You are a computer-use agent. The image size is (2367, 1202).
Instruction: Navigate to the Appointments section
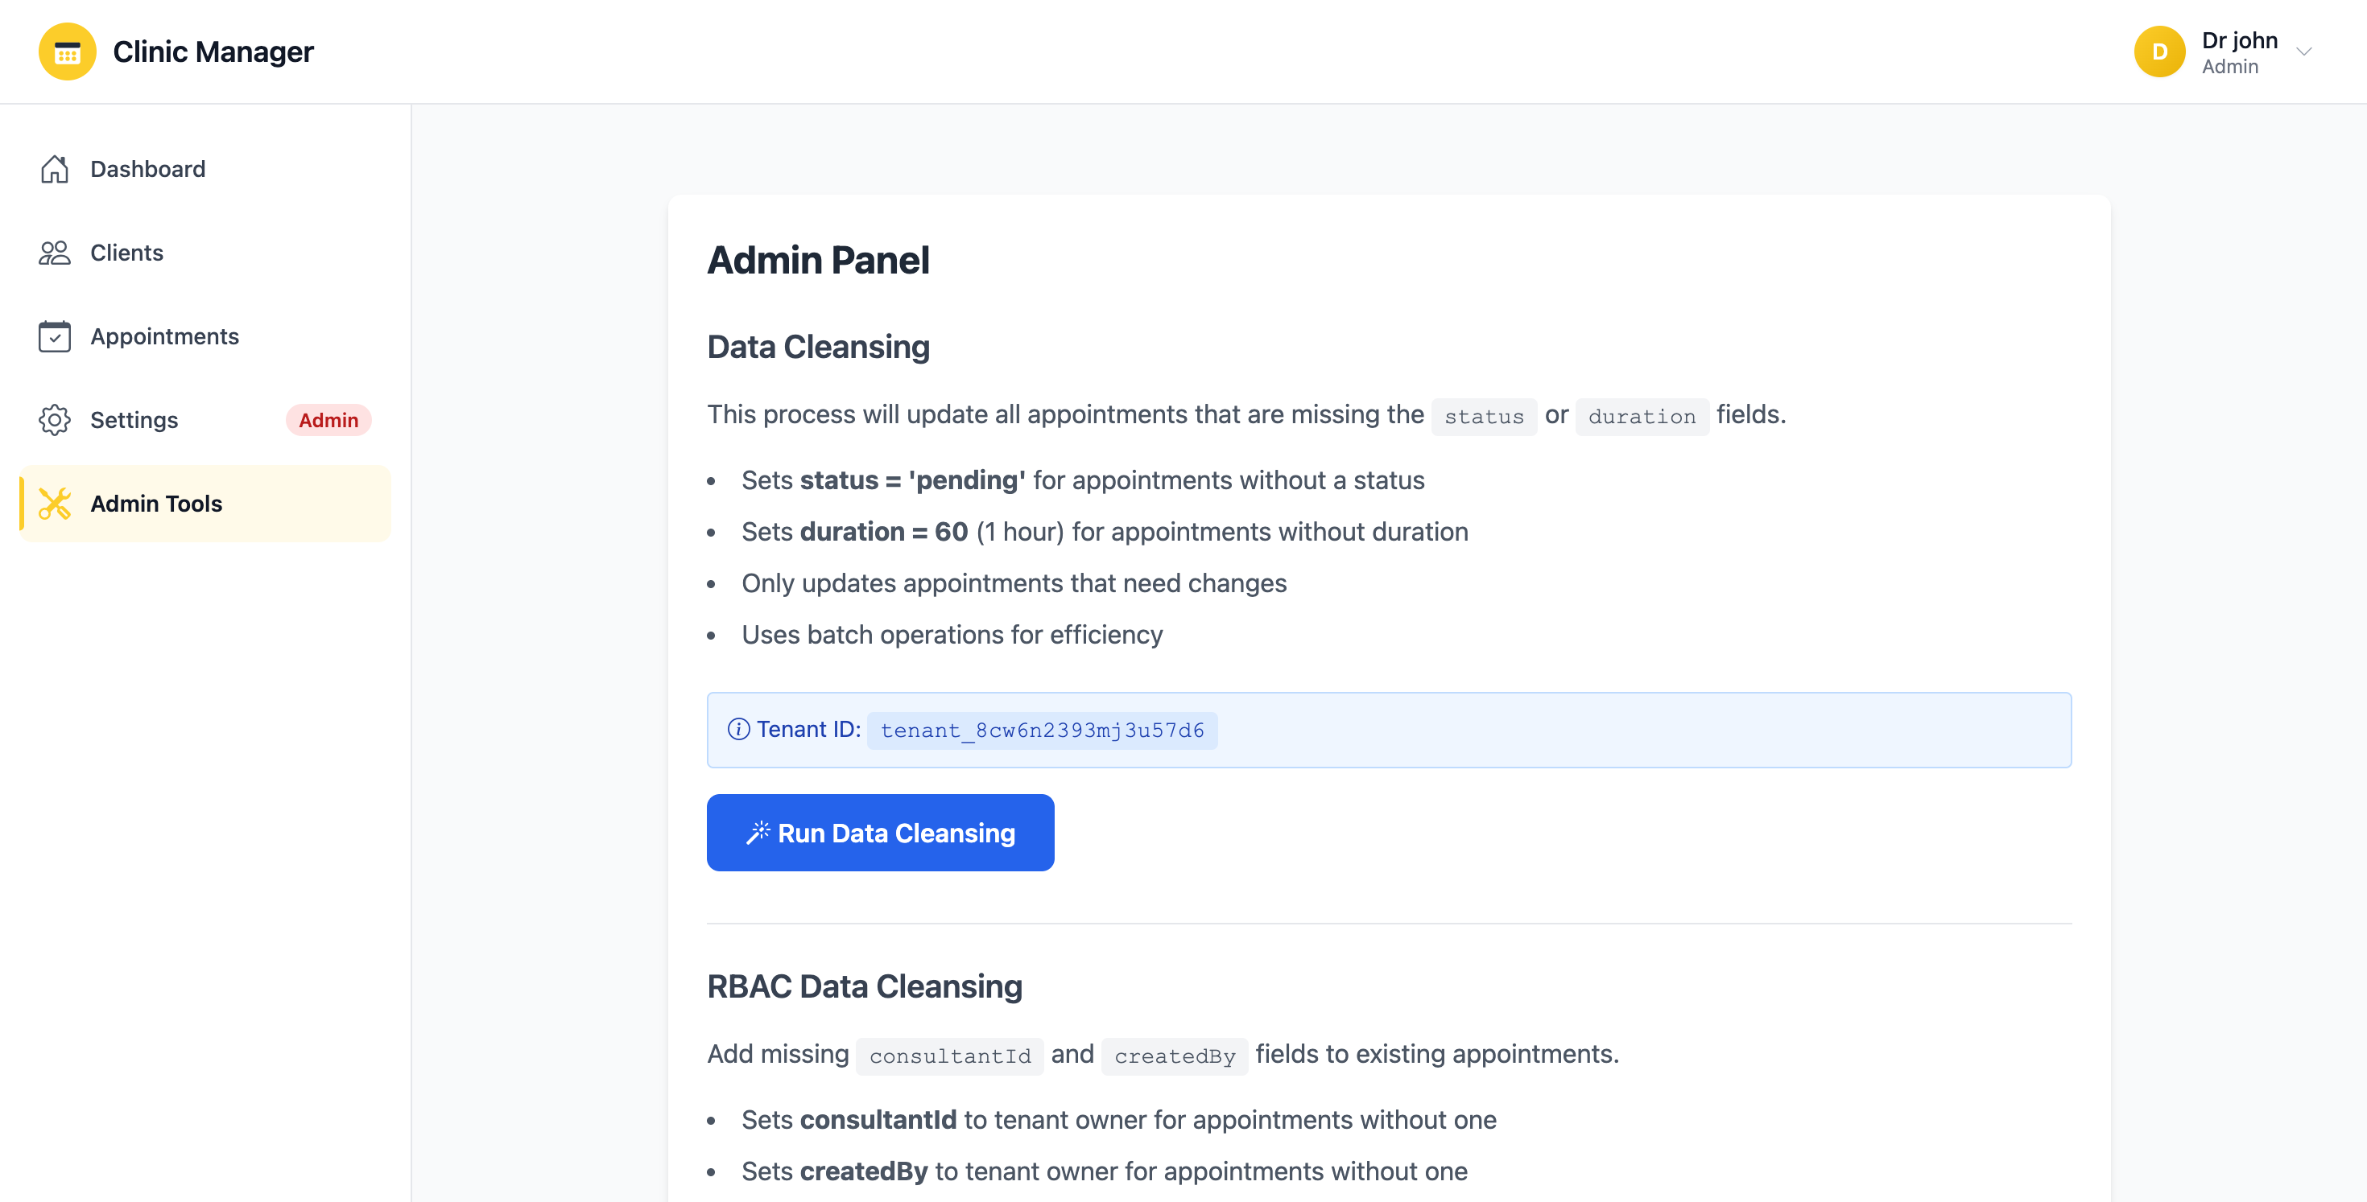tap(164, 336)
